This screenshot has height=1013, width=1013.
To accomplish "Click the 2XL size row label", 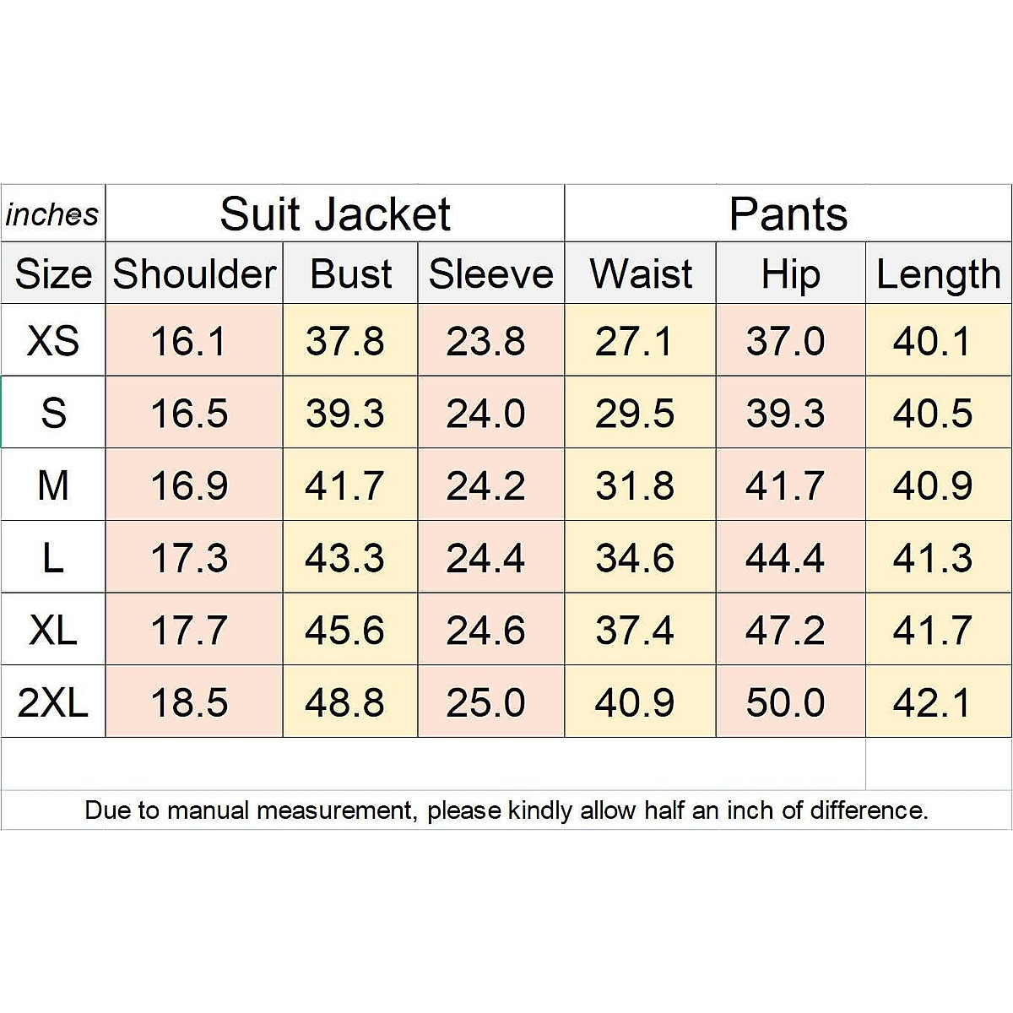I will 53,702.
